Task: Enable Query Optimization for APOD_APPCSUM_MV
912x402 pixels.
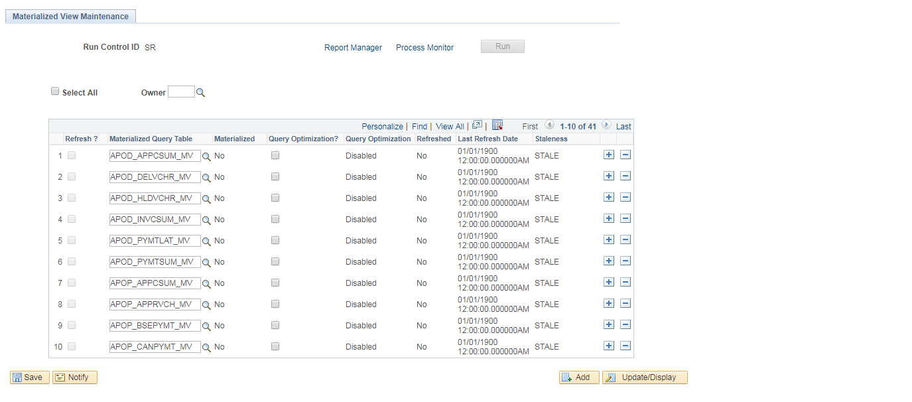Action: pos(275,155)
